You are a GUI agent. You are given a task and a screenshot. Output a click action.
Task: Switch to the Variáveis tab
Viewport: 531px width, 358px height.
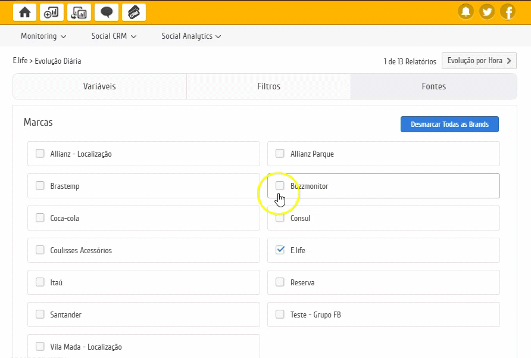pyautogui.click(x=99, y=86)
